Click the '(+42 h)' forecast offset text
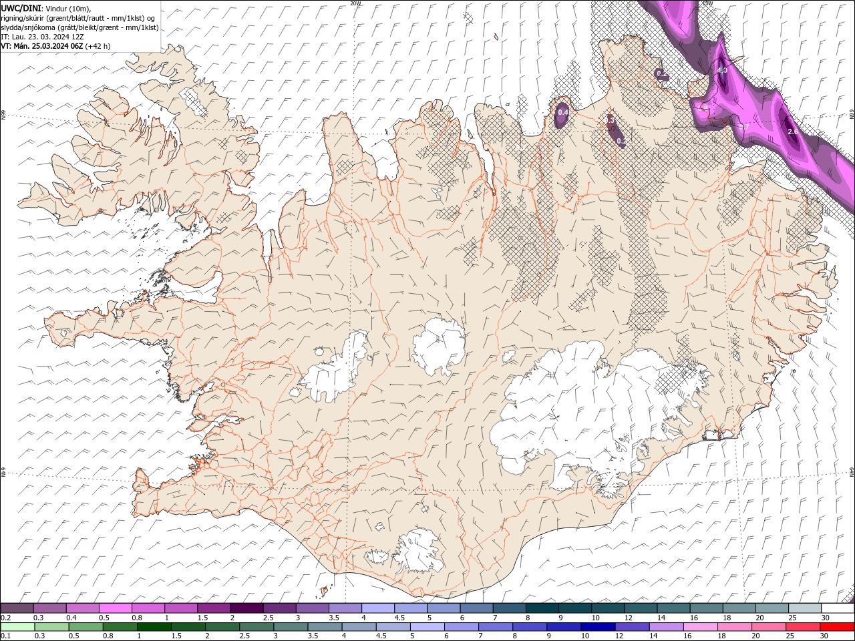The height and width of the screenshot is (641, 855). pos(98,46)
